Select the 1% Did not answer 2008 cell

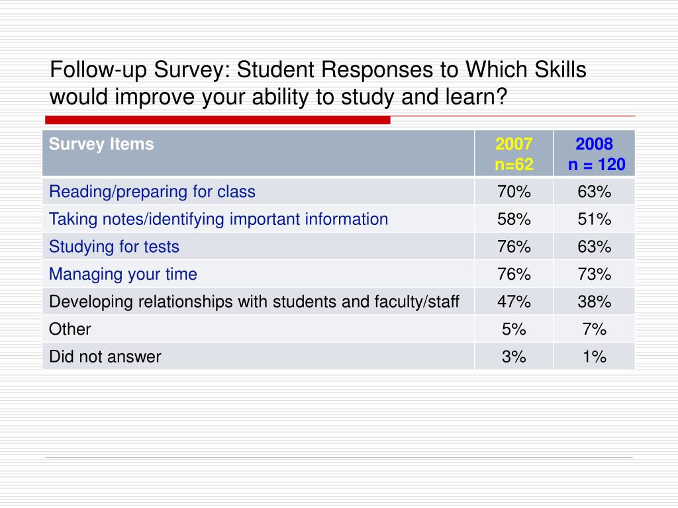pyautogui.click(x=594, y=357)
